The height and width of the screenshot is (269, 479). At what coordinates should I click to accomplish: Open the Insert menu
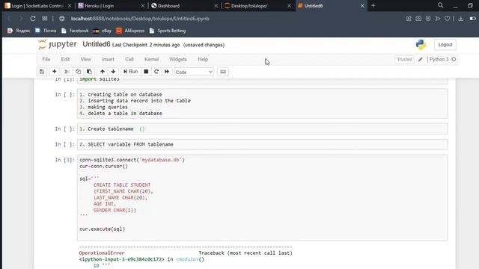click(x=108, y=59)
